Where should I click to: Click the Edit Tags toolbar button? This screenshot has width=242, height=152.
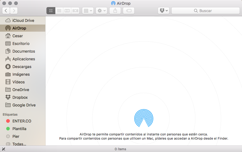click(x=129, y=11)
